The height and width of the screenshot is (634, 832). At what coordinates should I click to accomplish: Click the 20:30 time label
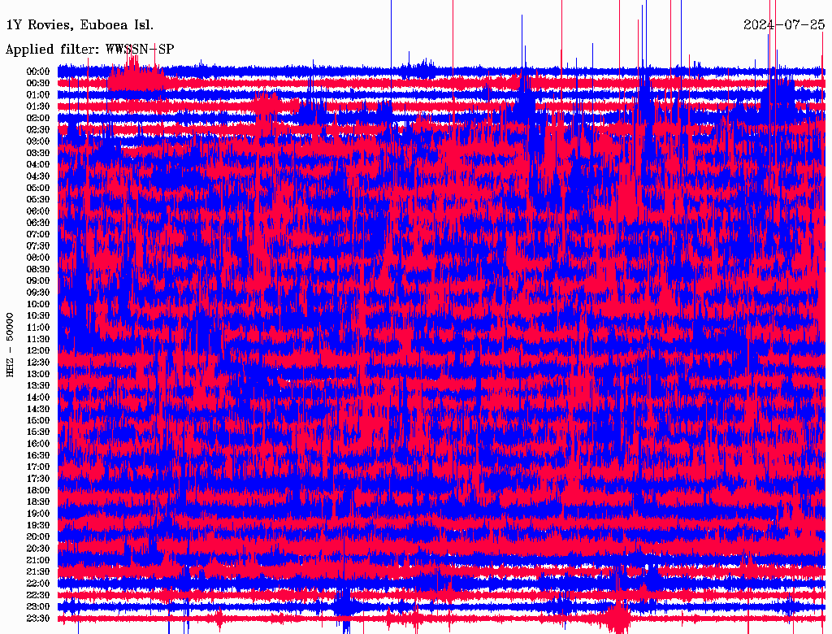click(x=38, y=549)
